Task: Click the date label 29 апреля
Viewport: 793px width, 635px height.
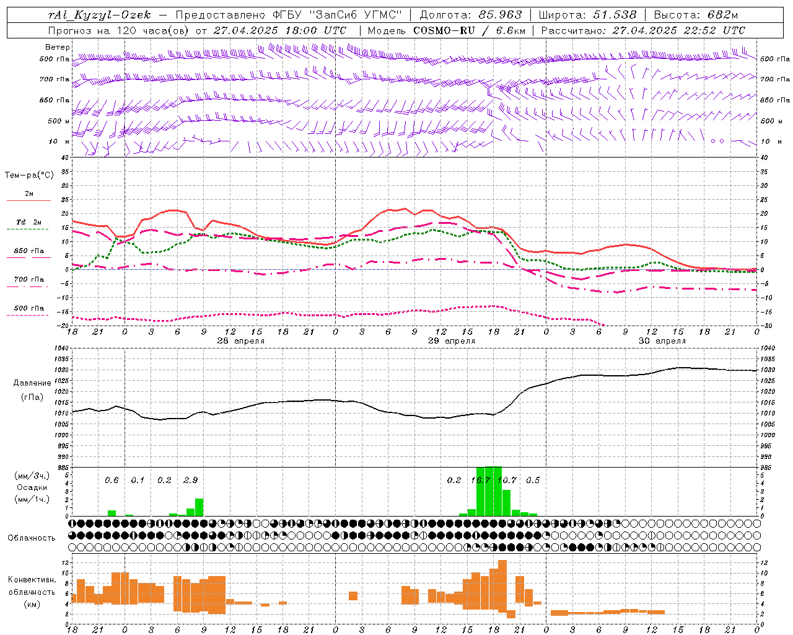Action: (452, 341)
